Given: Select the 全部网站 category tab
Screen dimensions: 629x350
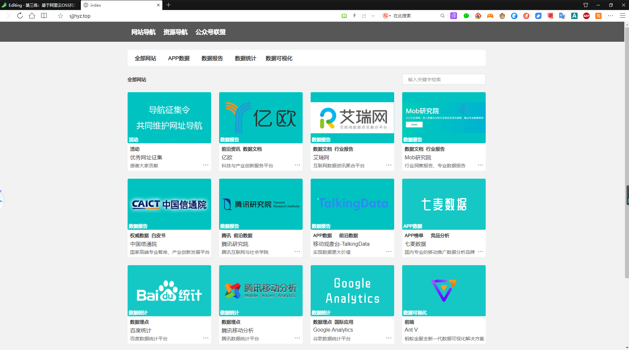Looking at the screenshot, I should tap(145, 58).
